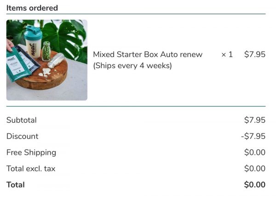Click the Total excl. tax $0.00 amount
276x198 pixels.
click(254, 168)
